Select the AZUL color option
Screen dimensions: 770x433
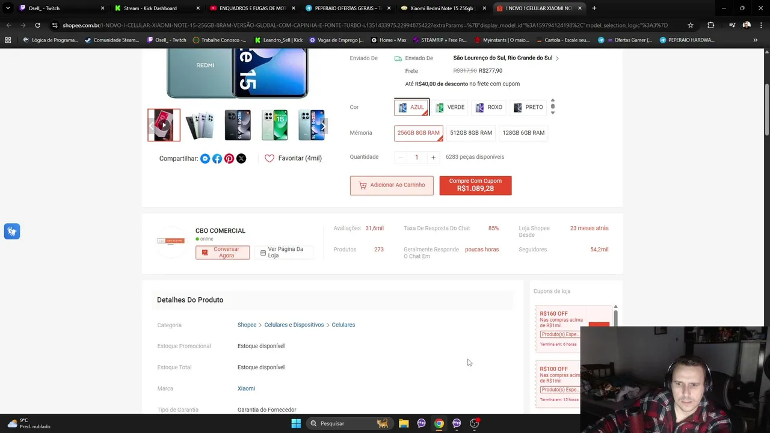tap(411, 107)
